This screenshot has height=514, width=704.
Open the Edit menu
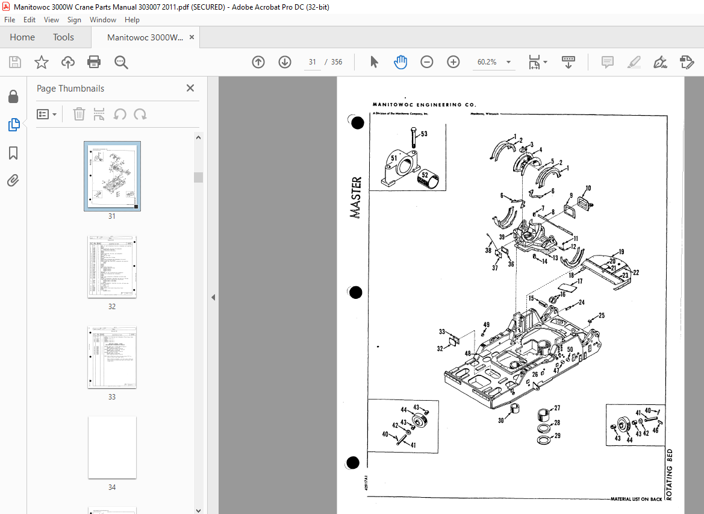(29, 20)
